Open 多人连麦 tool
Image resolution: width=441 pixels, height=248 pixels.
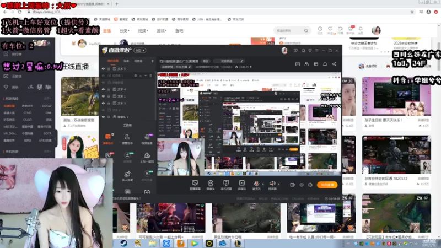[127, 176]
